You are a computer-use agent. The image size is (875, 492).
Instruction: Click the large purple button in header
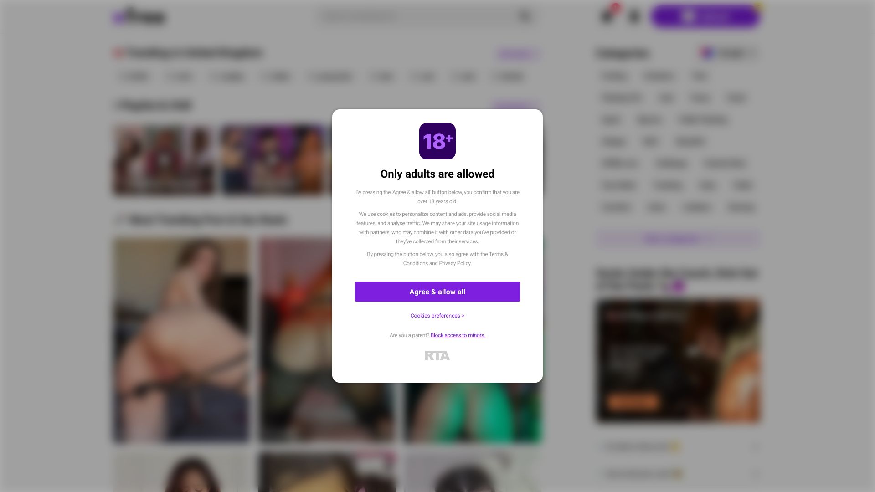705,17
